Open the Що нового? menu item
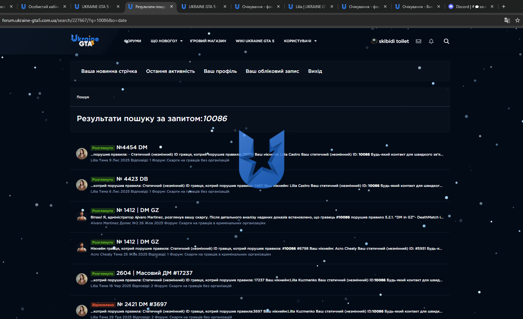The image size is (523, 319). pos(164,41)
